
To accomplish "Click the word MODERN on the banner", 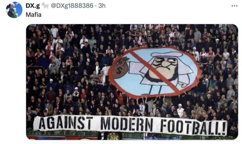I will [x=127, y=124].
